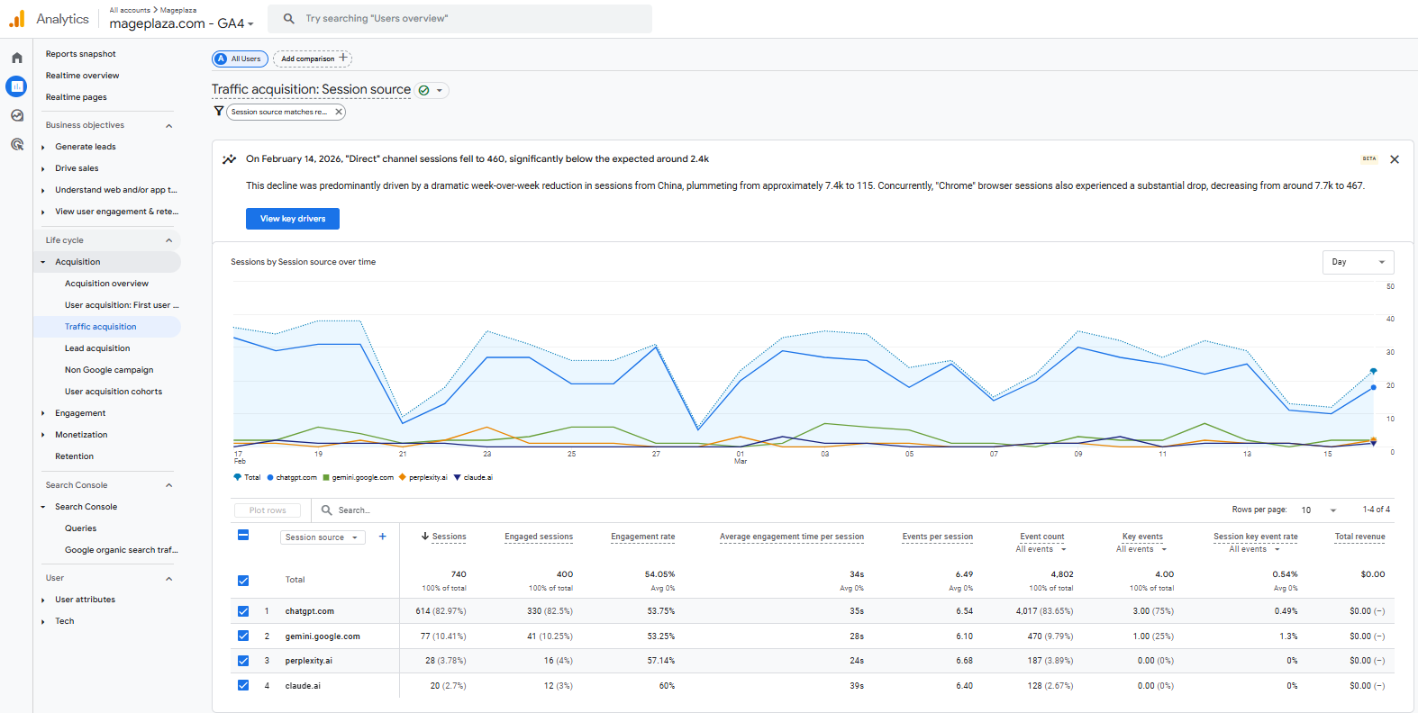Screen dimensions: 1418x713
Task: Open the Session source dimension dropdown
Action: (321, 537)
